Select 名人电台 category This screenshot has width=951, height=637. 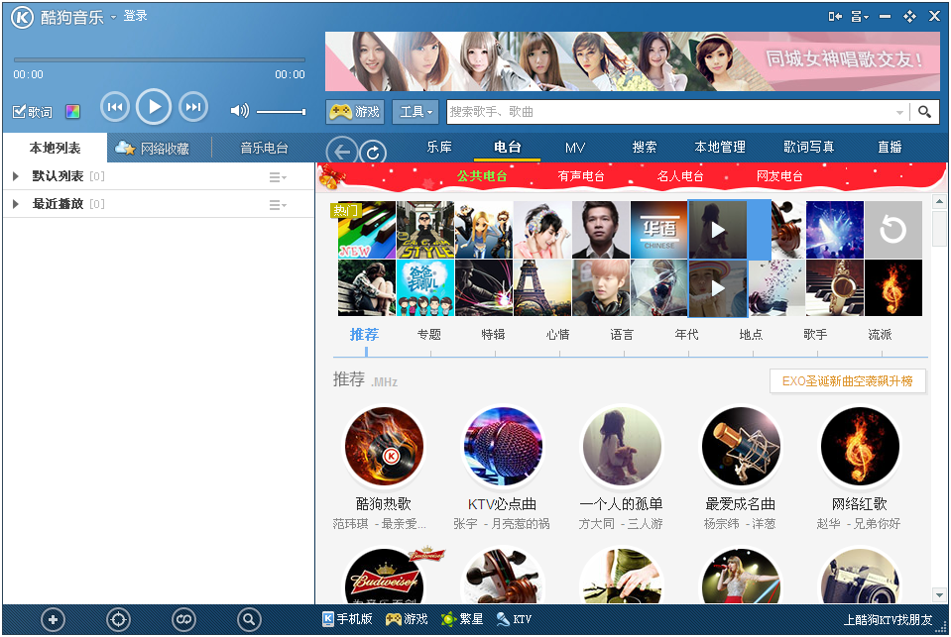point(680,176)
